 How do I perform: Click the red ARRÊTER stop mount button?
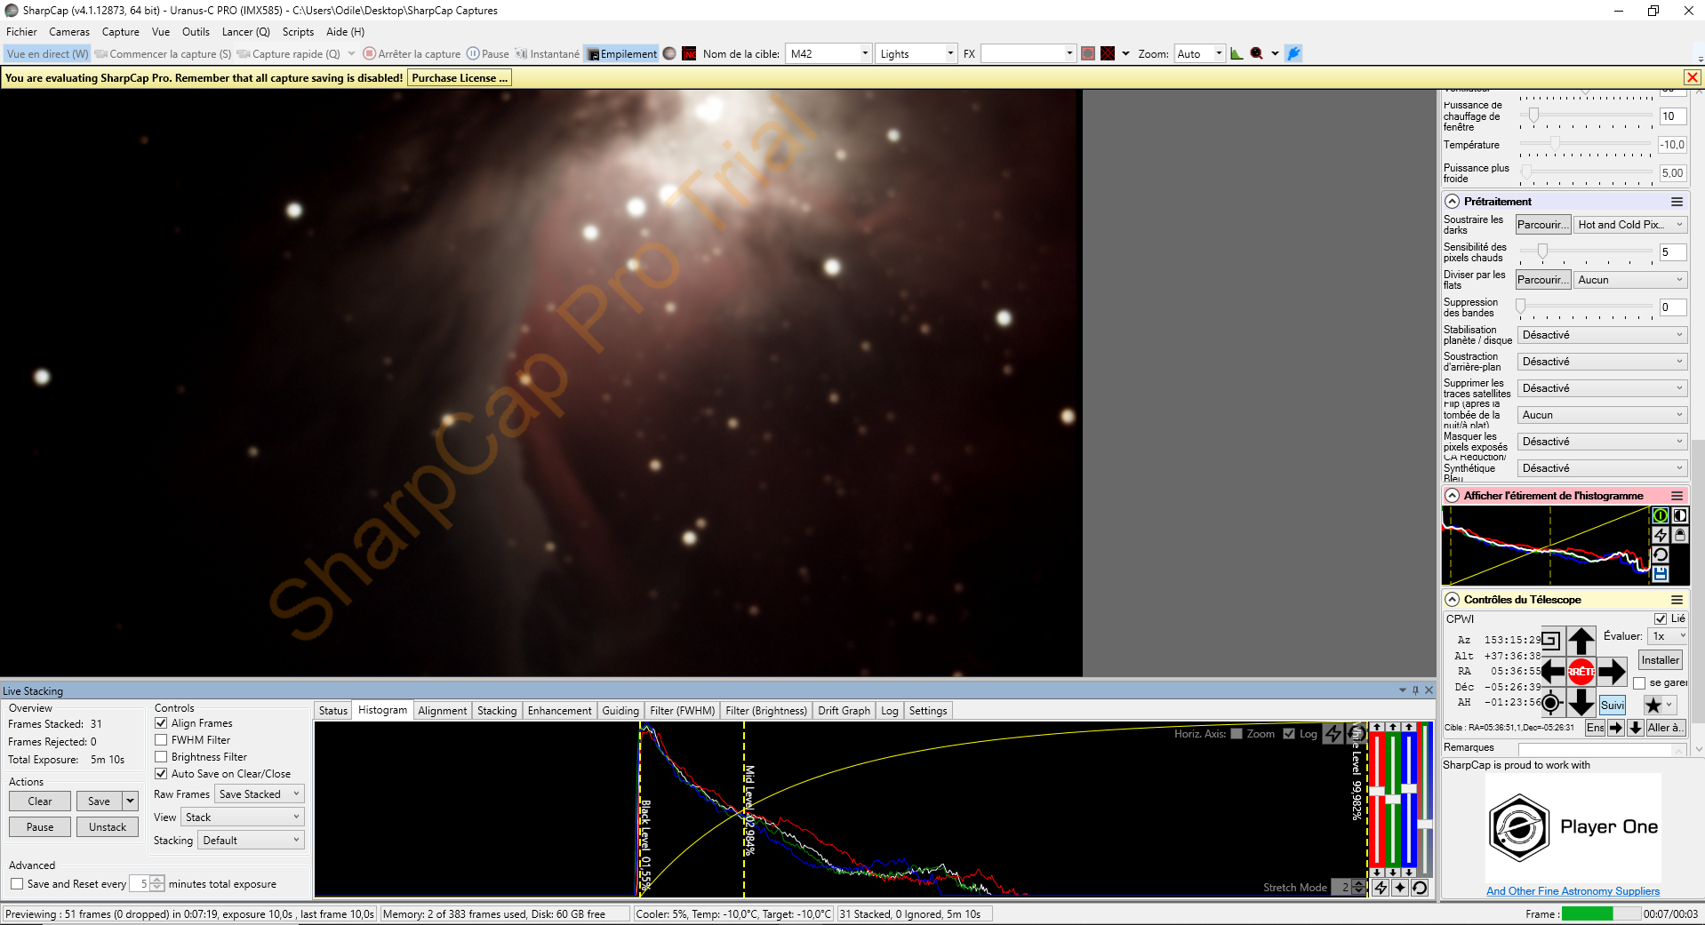tap(1581, 672)
